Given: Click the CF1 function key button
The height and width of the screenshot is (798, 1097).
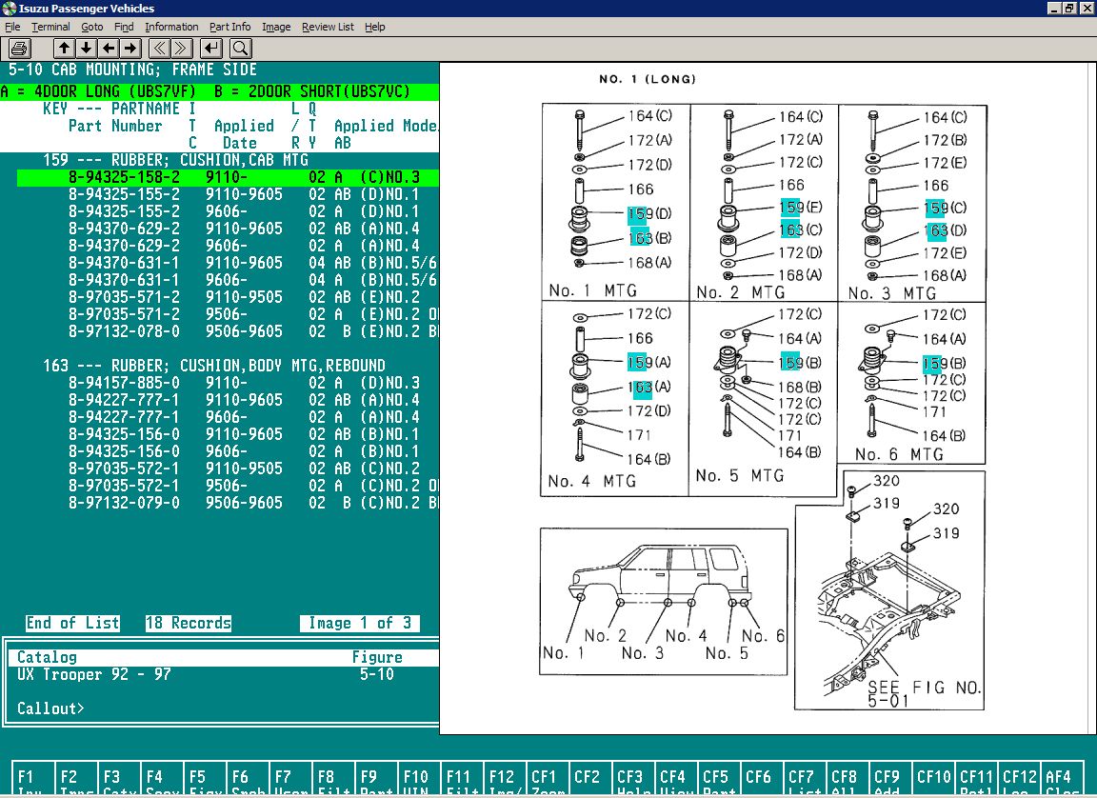Looking at the screenshot, I should 548,779.
